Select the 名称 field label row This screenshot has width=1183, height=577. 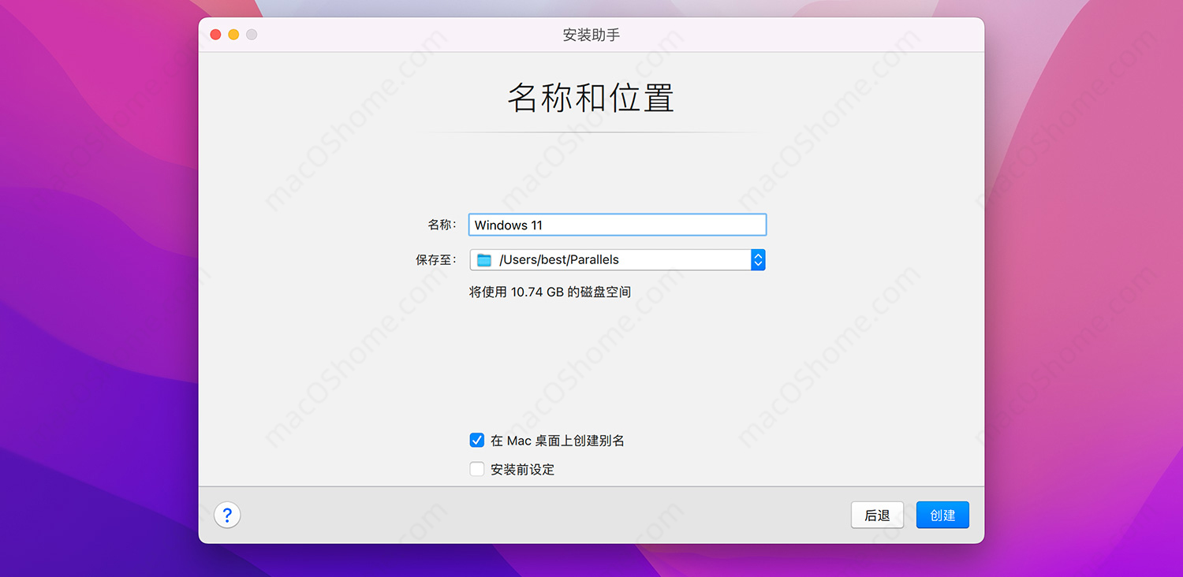(x=440, y=224)
